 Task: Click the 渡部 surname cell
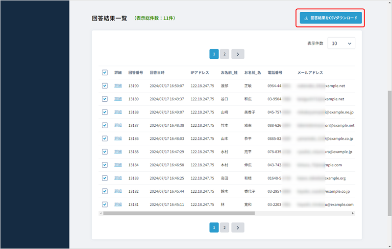pos(224,86)
